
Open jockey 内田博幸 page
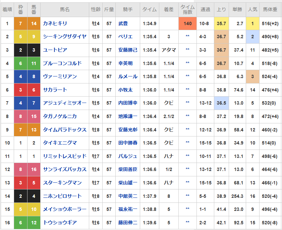pos(128,103)
